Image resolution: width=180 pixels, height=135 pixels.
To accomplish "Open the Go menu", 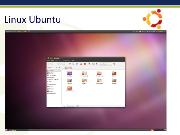I will pyautogui.click(x=60, y=61).
